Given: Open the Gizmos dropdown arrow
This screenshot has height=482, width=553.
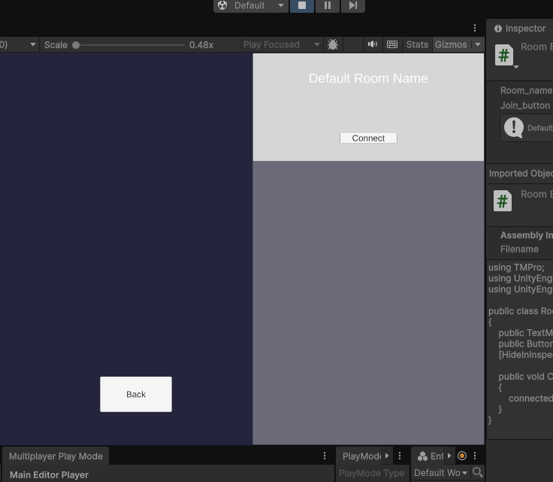Looking at the screenshot, I should [x=477, y=44].
